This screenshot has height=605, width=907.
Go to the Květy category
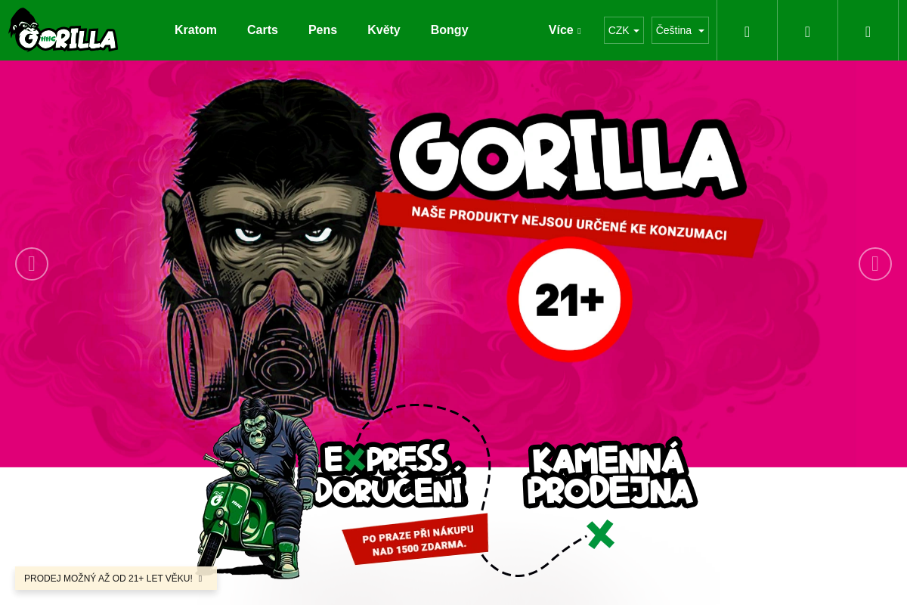coord(384,30)
